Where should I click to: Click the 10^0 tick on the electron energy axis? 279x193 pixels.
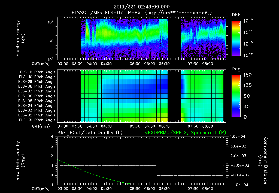[x=50, y=59]
